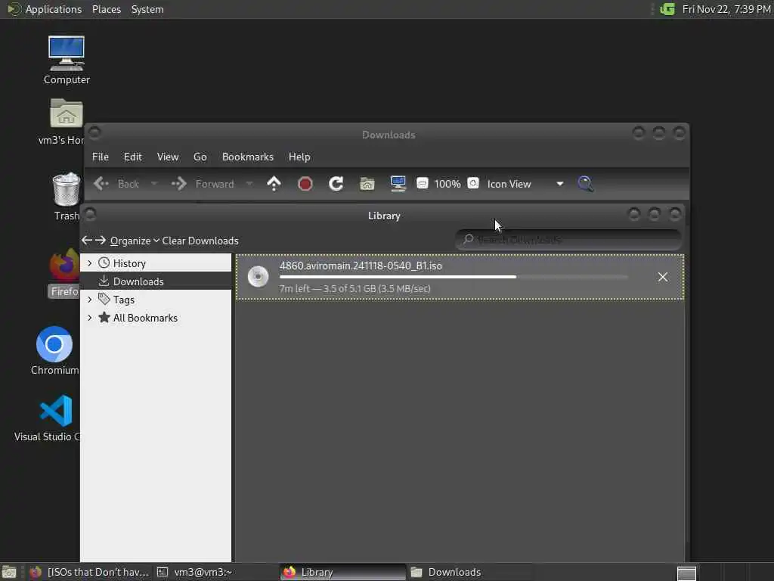Open the Bookmarks menu
Viewport: 774px width, 581px height.
click(248, 157)
